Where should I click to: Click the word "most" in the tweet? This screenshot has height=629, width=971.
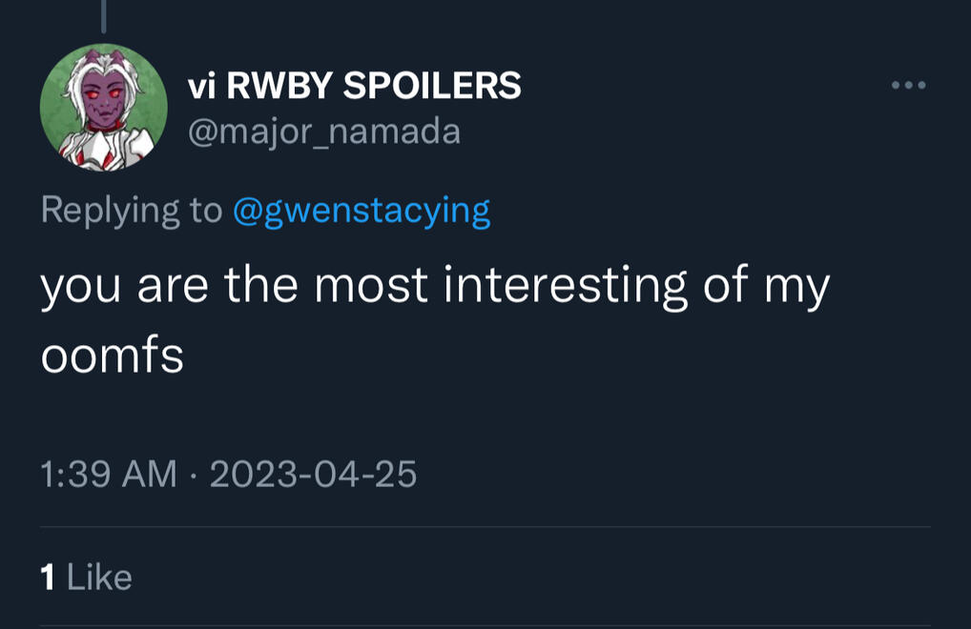click(376, 286)
